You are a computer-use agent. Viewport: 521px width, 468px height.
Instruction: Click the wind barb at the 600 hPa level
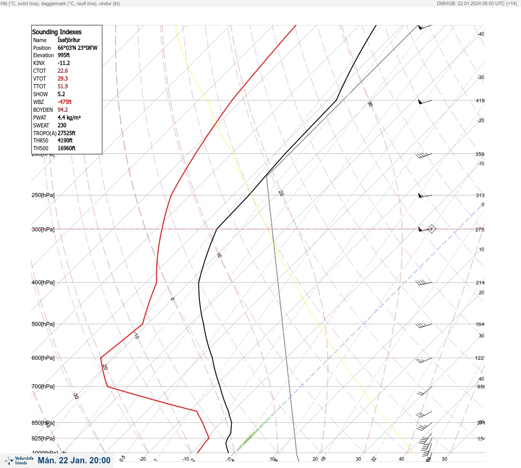424,360
